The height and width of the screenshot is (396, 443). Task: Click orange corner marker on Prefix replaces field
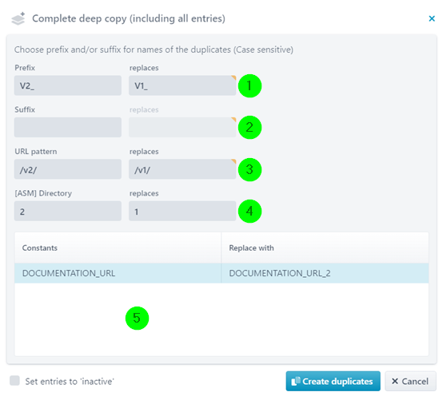[233, 77]
